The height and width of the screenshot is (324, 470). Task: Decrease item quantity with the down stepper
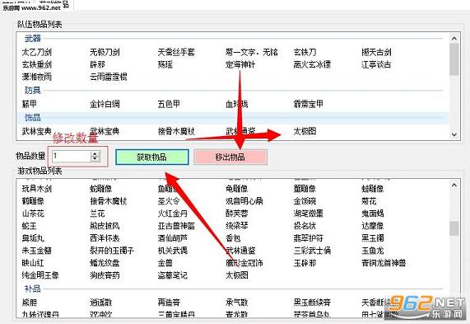coord(95,159)
